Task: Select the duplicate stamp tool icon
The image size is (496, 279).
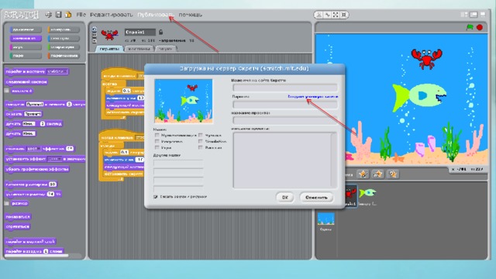Action: coord(319,15)
